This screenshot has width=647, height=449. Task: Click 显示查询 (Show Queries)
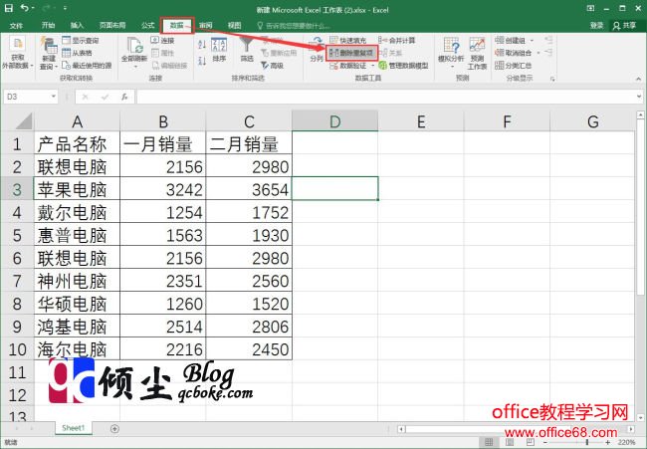pos(81,41)
